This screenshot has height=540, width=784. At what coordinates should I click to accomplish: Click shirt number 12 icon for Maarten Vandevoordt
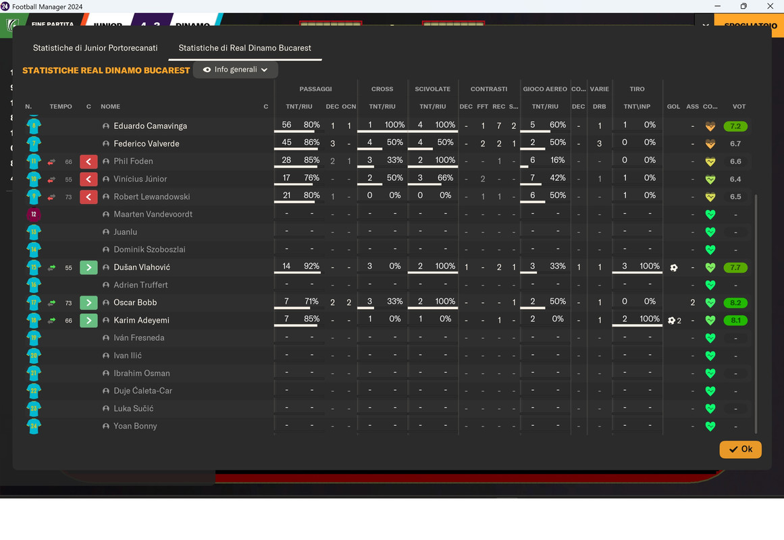coord(34,215)
